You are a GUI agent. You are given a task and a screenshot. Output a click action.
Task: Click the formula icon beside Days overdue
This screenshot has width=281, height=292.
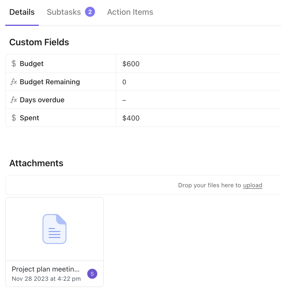pyautogui.click(x=14, y=100)
